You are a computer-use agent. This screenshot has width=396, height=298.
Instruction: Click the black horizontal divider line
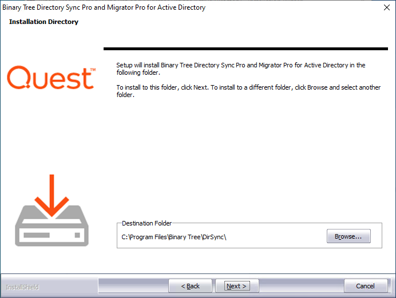point(245,49)
